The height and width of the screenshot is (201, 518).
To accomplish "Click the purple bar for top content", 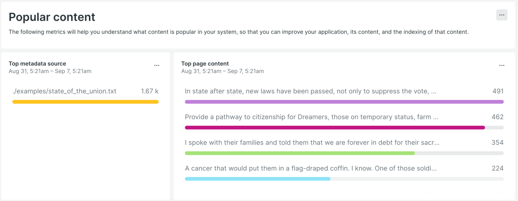I will [x=344, y=102].
